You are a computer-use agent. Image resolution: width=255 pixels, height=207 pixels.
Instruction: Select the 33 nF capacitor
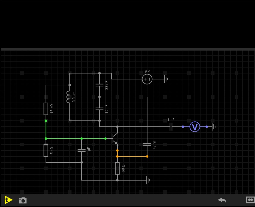click(x=99, y=85)
